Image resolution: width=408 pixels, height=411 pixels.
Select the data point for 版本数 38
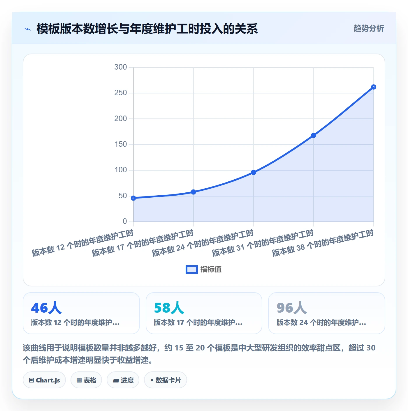[374, 87]
